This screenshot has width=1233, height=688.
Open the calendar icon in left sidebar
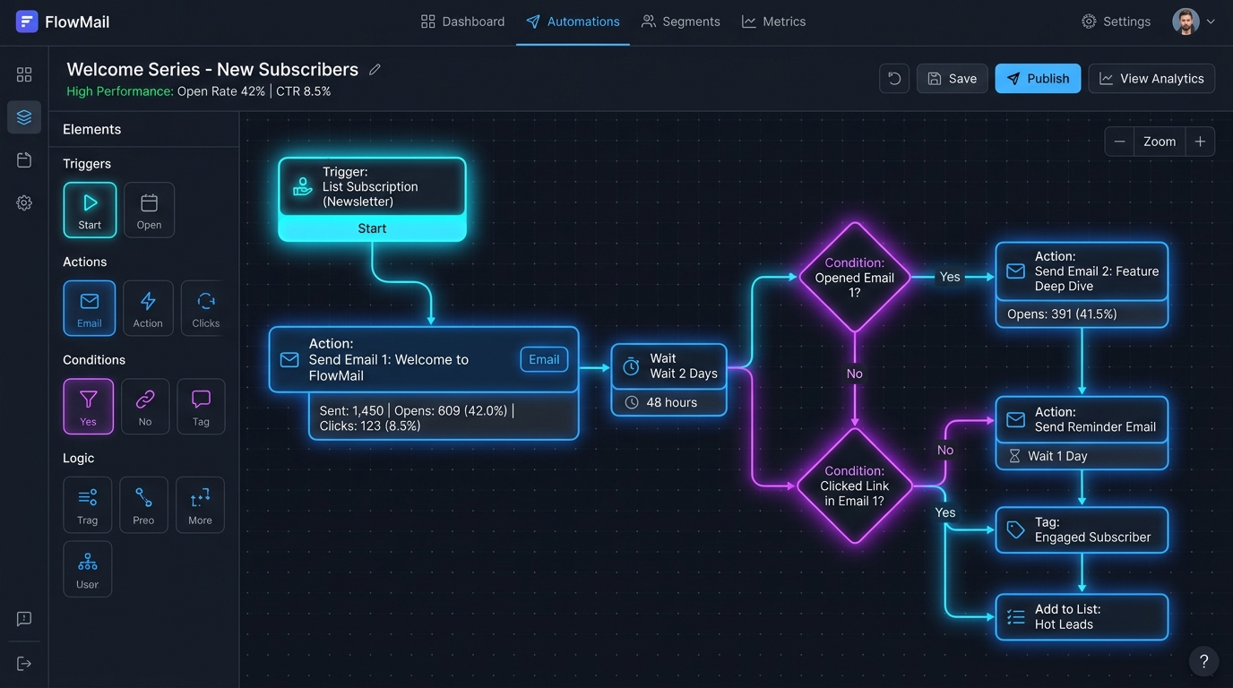[x=24, y=160]
